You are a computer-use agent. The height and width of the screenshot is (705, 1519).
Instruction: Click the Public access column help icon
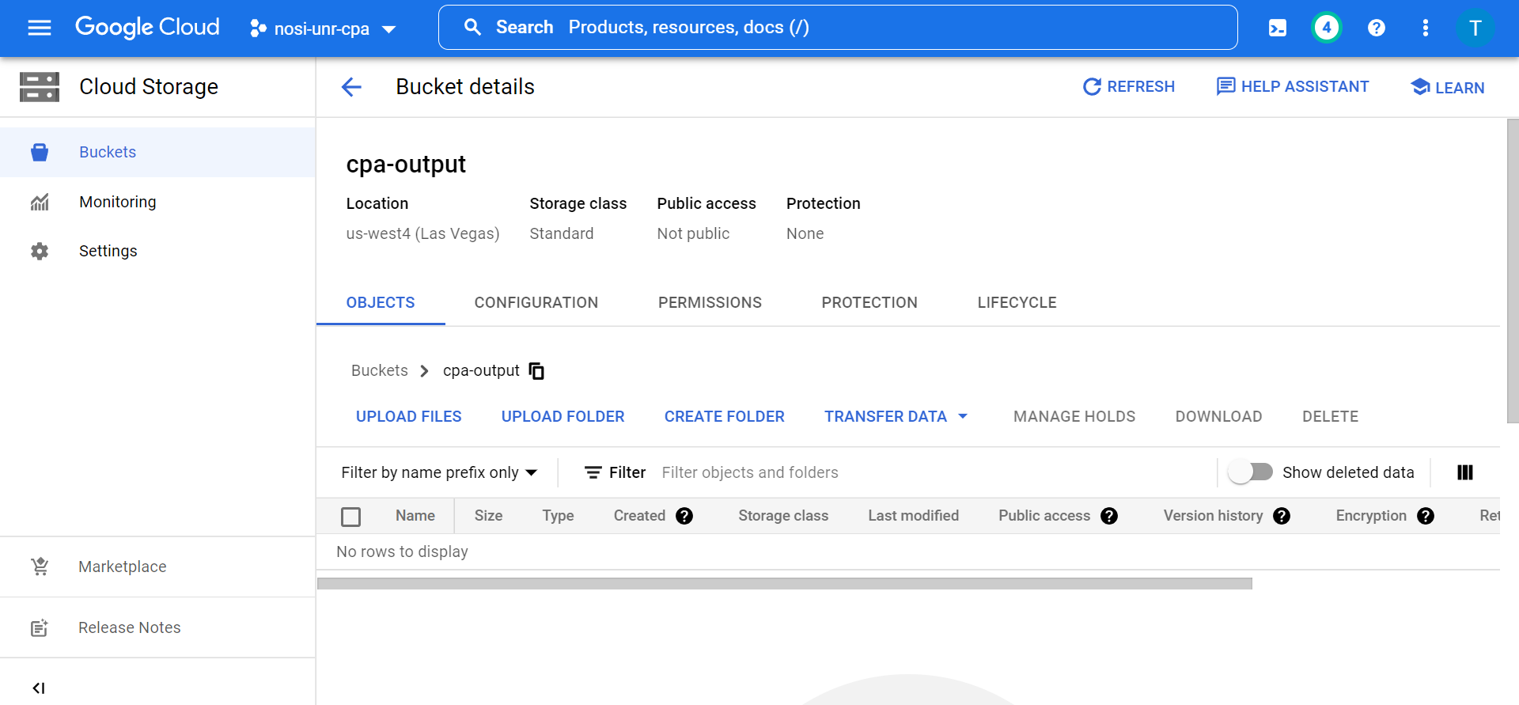[1109, 516]
